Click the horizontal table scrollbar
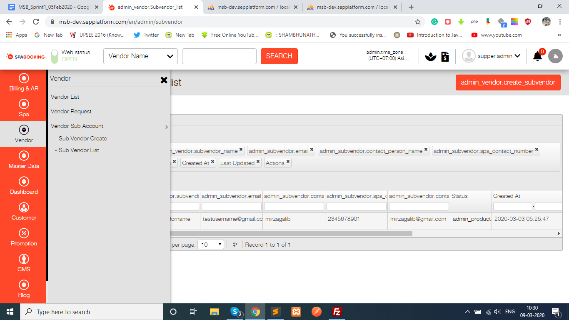 click(292, 234)
